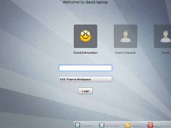The image size is (171, 128).
Task: Open the KDE Plasma Workspace session dropdown
Action: [x=85, y=79]
